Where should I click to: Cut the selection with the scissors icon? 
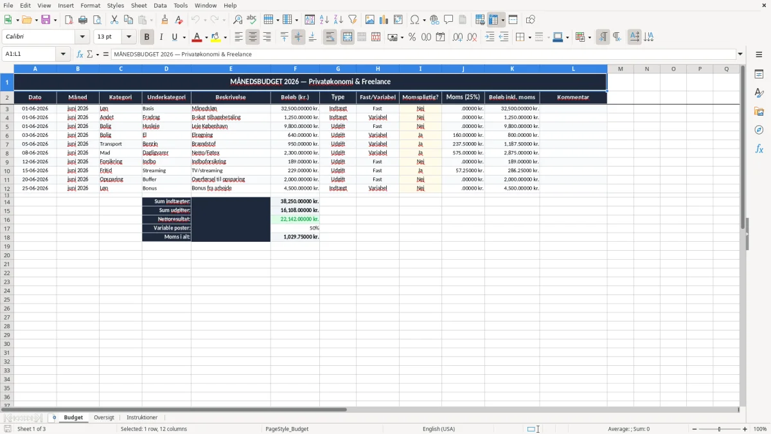pyautogui.click(x=114, y=20)
